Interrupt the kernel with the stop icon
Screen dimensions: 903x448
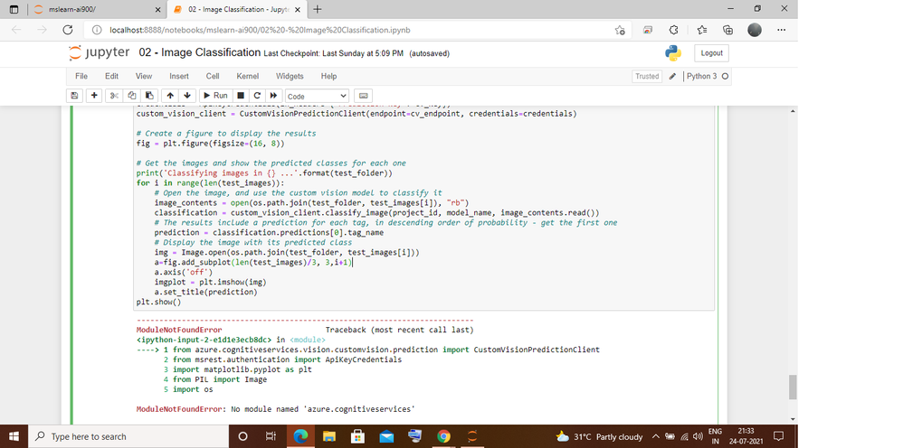pos(241,96)
